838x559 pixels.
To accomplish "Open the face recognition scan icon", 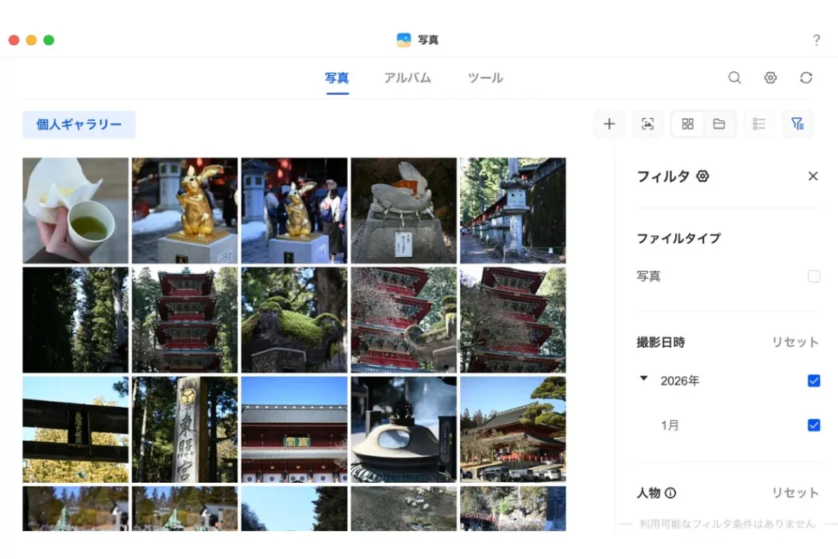I will [x=647, y=124].
